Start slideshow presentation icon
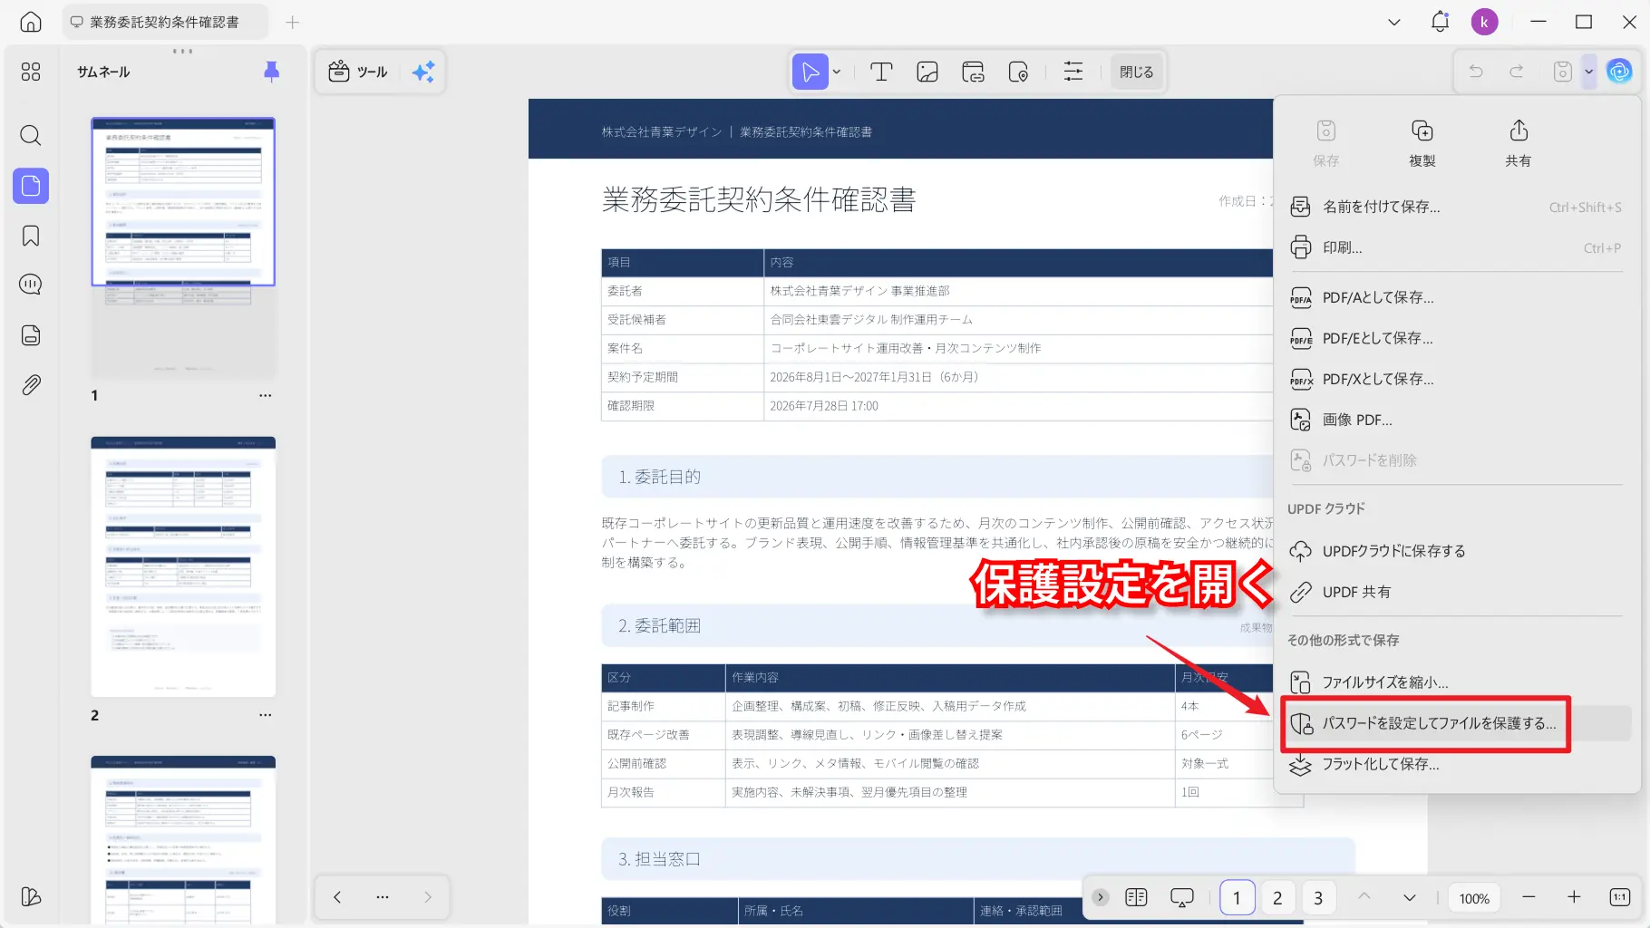The width and height of the screenshot is (1650, 928). (1182, 897)
